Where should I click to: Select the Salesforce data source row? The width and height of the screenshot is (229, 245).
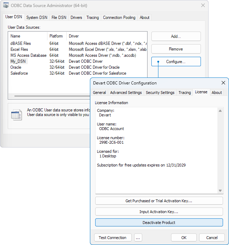pyautogui.click(x=78, y=73)
